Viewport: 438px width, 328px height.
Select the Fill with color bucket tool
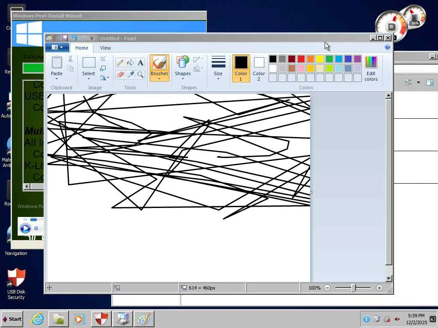coord(130,62)
